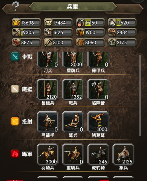Choose the 虎豹騎 unit tile
This screenshot has width=147, height=181.
98,154
